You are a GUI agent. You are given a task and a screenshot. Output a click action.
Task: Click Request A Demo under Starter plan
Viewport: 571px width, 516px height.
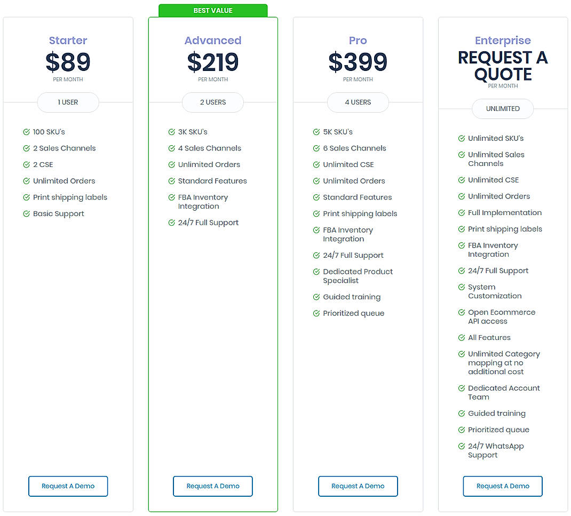(68, 486)
